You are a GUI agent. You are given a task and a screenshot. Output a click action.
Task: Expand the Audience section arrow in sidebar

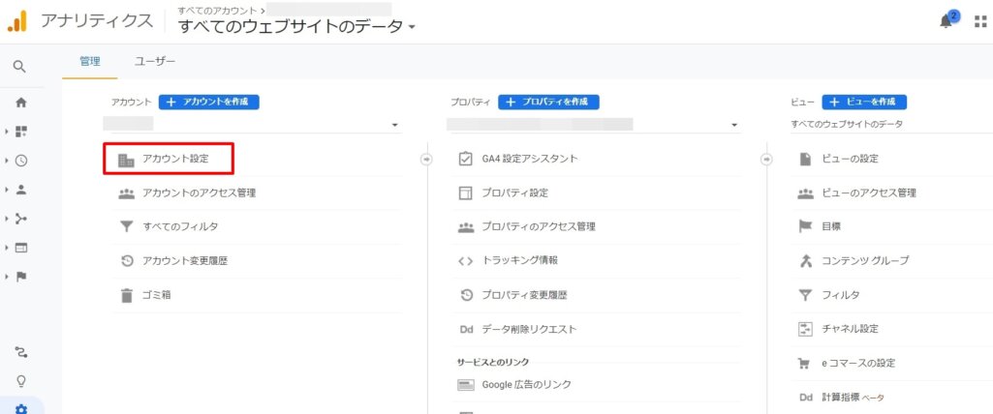coord(7,189)
